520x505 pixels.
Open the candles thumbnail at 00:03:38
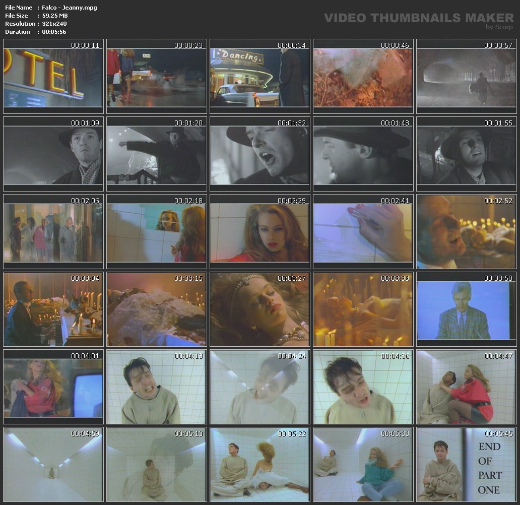point(363,309)
